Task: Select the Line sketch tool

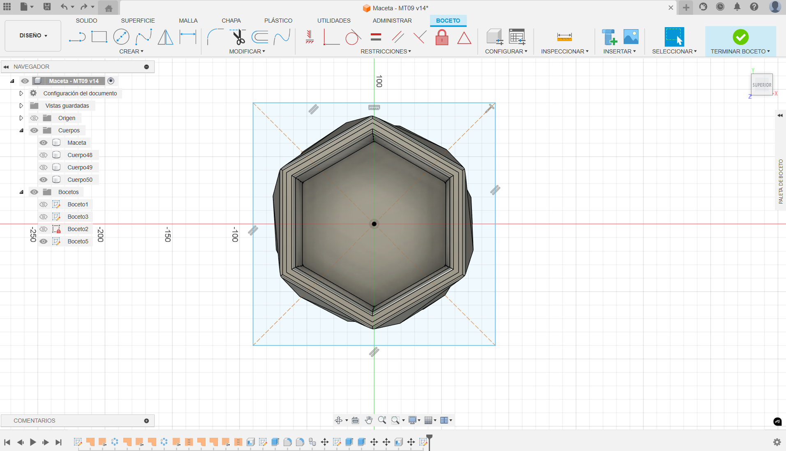Action: click(x=77, y=37)
